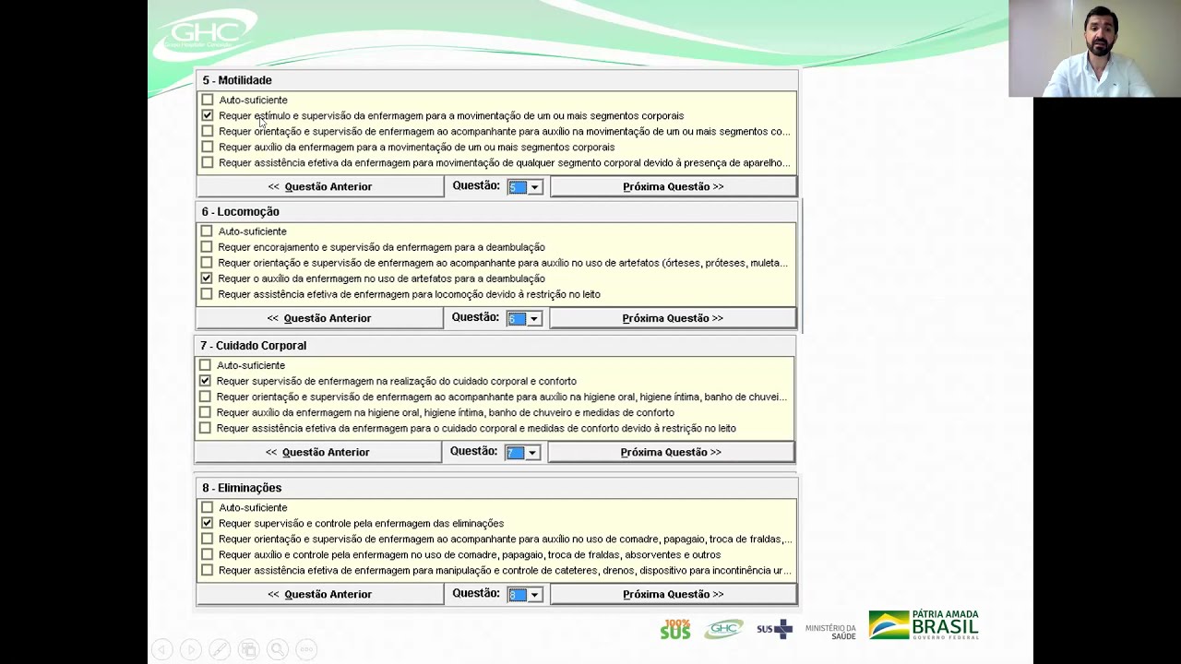The width and height of the screenshot is (1181, 664).
Task: Check Requer auxílio da enfermagem para movimentação
Action: [x=208, y=147]
